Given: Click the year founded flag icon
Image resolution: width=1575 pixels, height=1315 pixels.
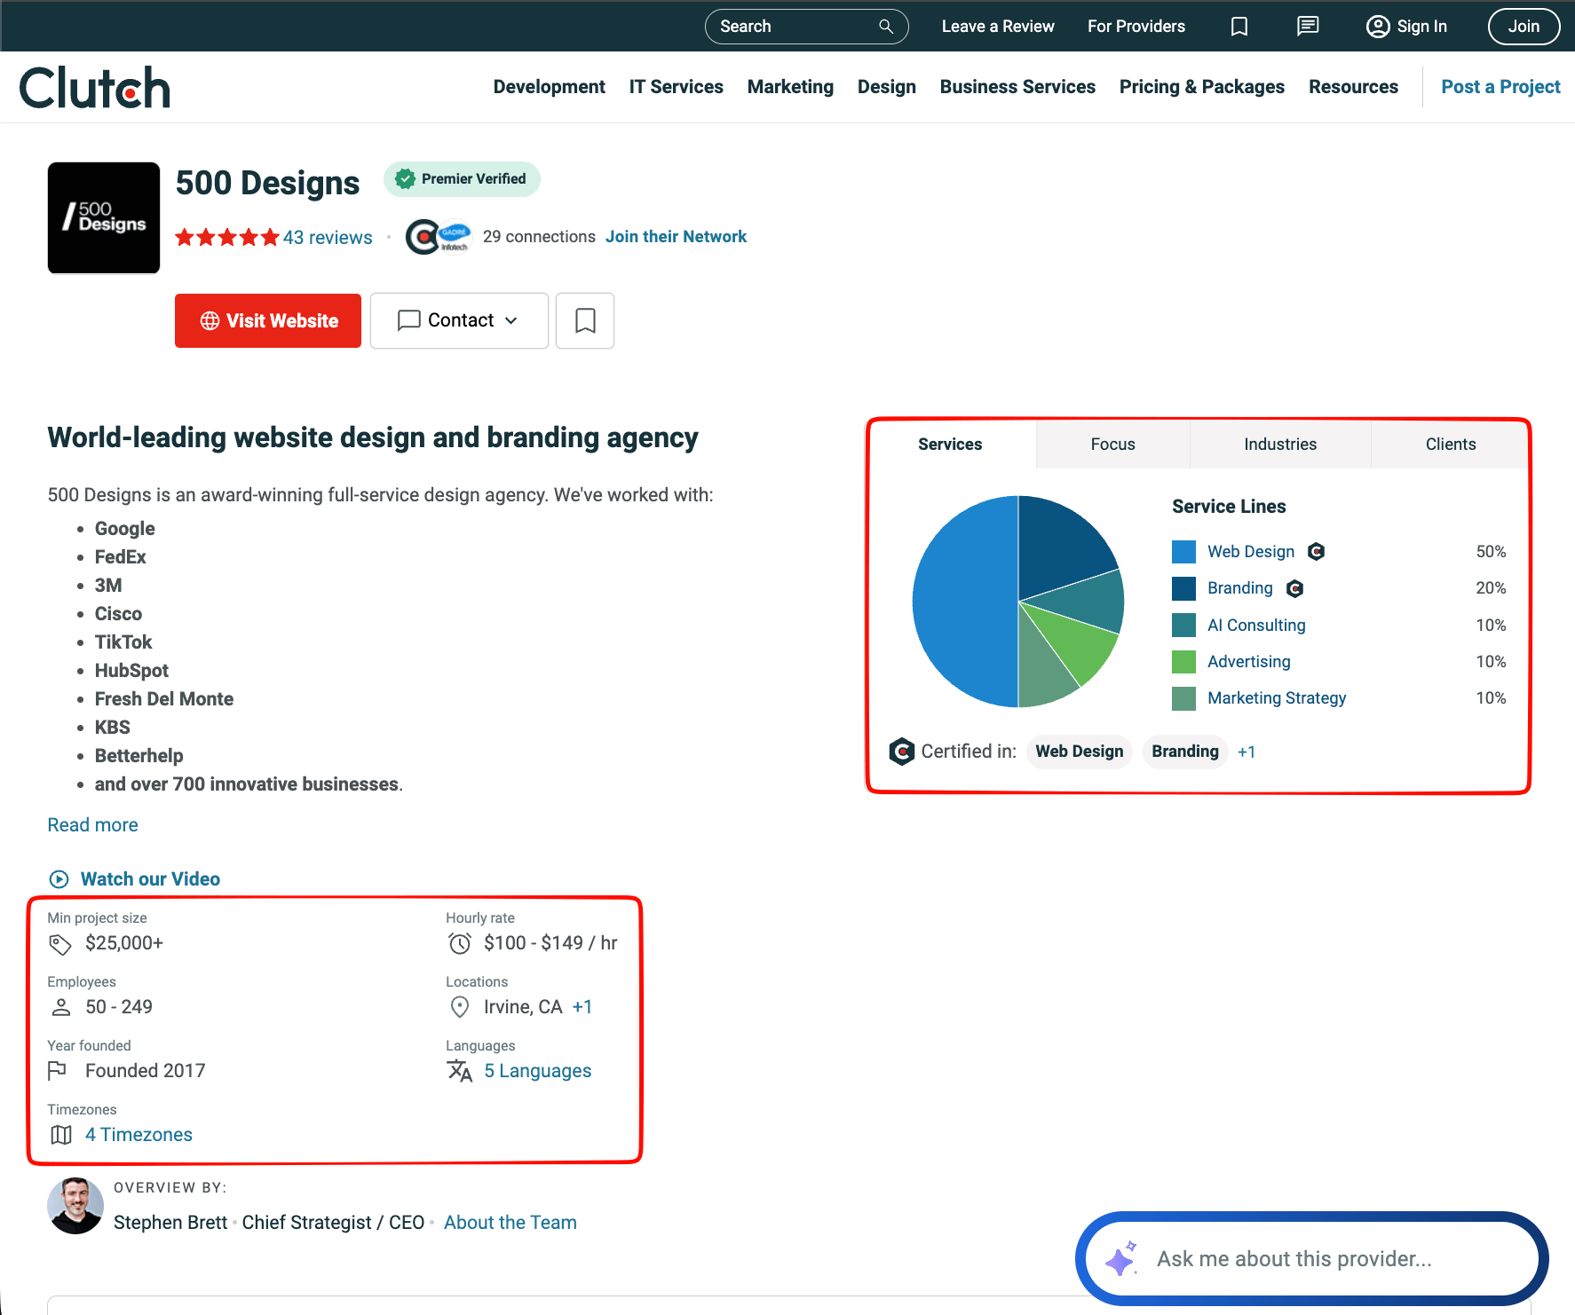Looking at the screenshot, I should coord(58,1071).
